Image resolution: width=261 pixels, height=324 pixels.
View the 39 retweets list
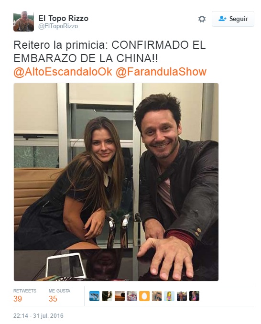[24, 296]
